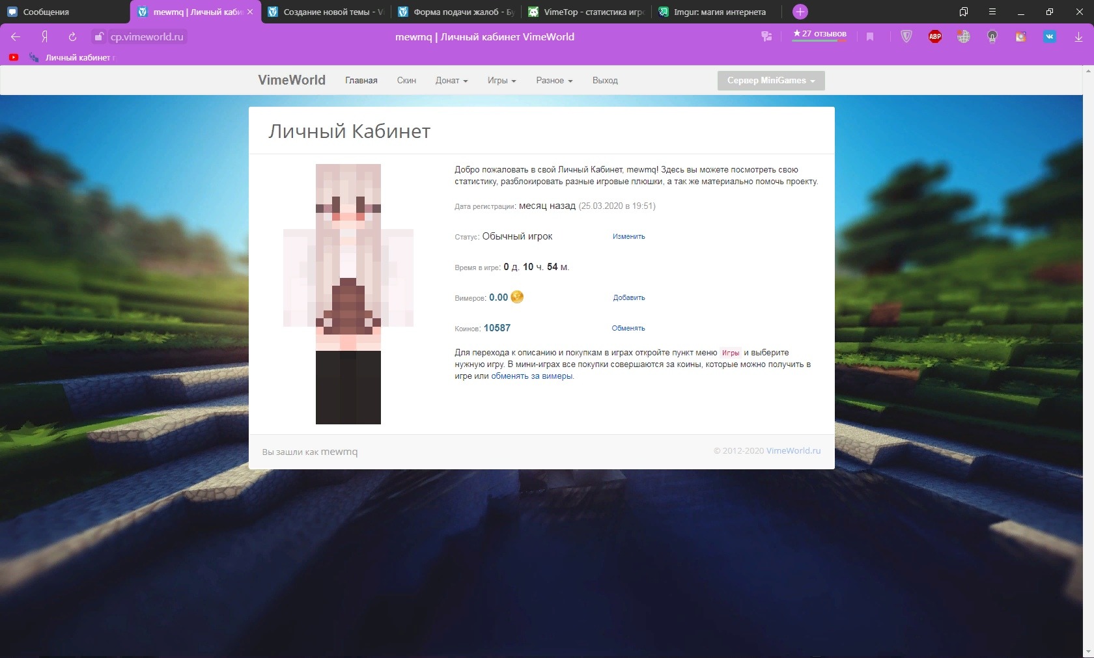Open the tab collections bookmarks icon in title bar

coord(963,12)
